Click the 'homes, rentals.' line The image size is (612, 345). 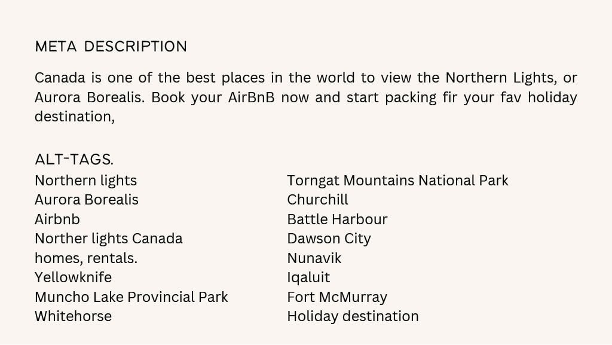tap(85, 258)
